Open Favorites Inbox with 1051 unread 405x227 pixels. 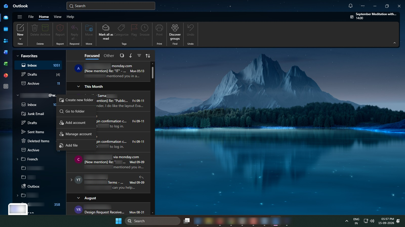pyautogui.click(x=38, y=65)
